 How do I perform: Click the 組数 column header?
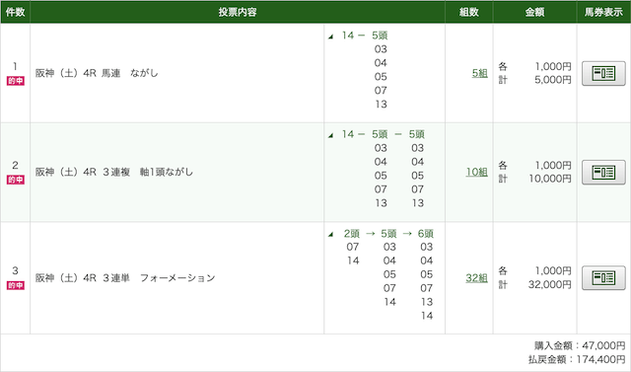(x=469, y=12)
